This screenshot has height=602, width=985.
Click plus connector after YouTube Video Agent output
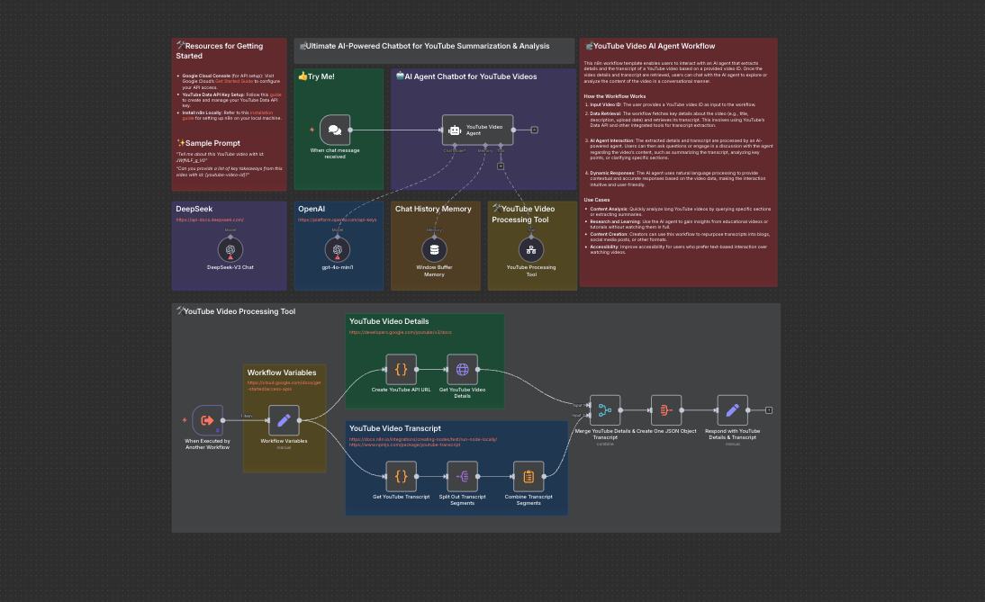click(535, 130)
